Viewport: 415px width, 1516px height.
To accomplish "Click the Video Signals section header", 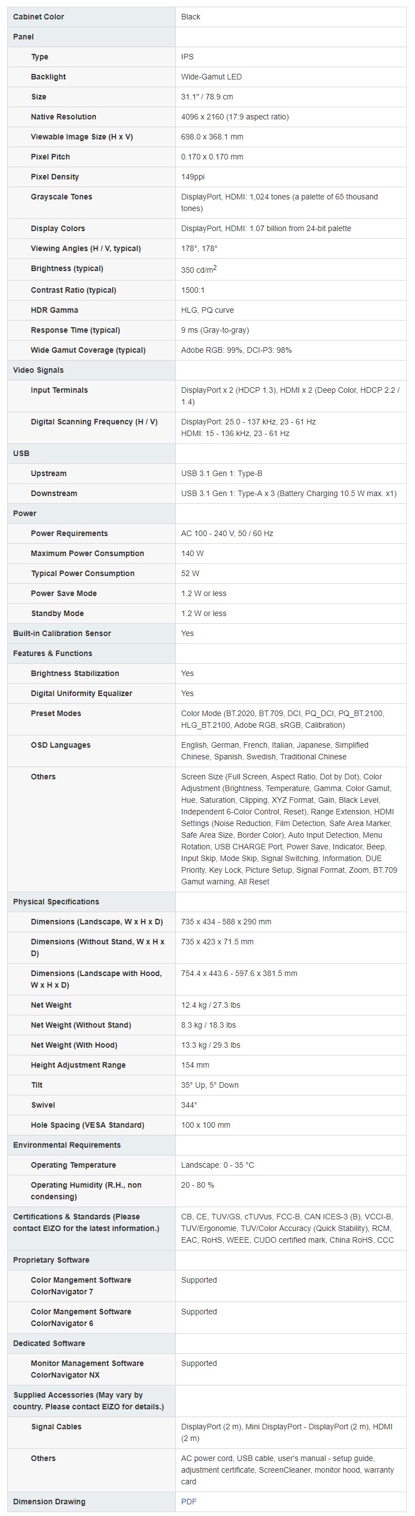I will [x=38, y=370].
